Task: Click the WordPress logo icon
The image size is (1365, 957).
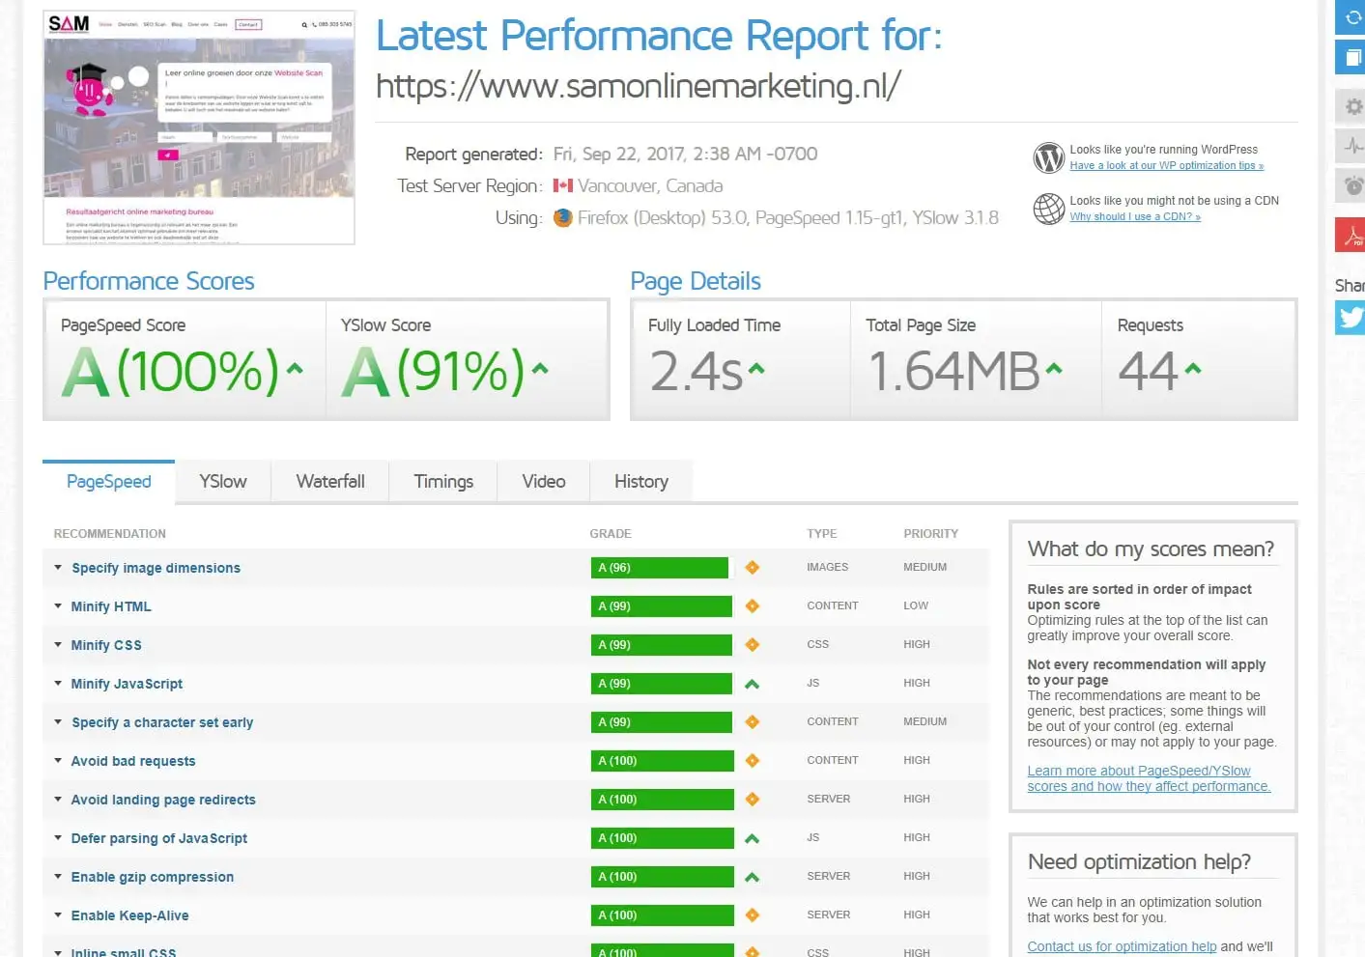Action: (x=1048, y=157)
